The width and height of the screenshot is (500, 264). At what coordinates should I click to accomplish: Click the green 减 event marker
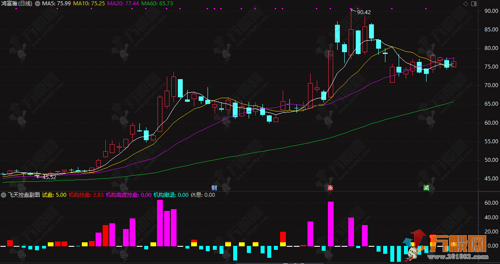point(426,187)
